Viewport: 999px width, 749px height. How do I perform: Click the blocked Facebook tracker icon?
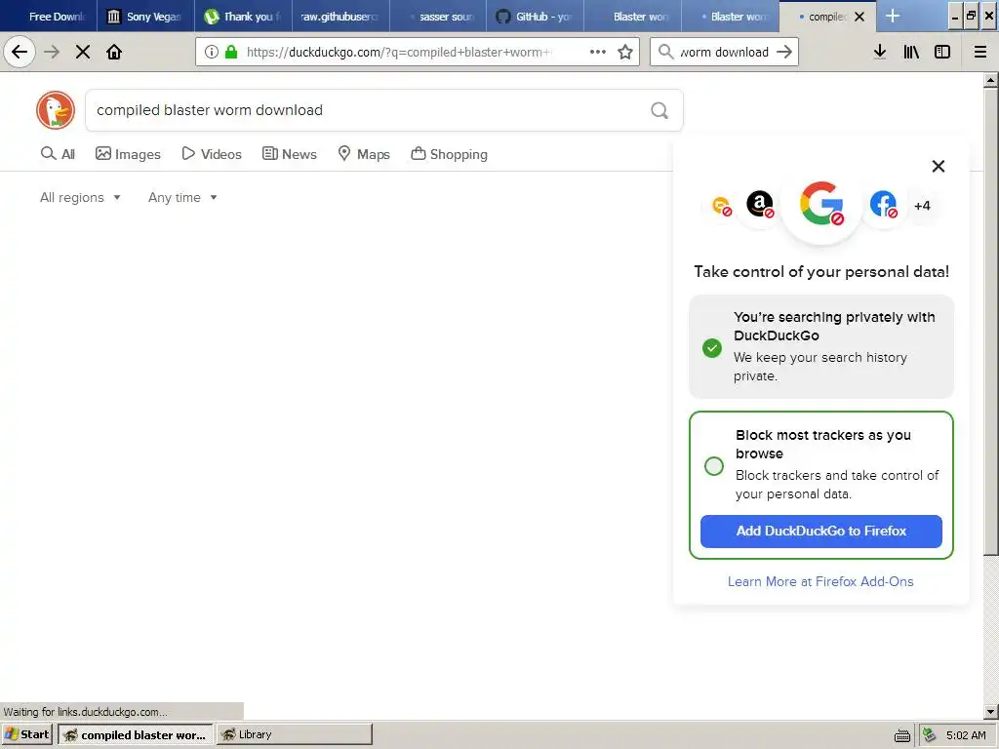(883, 205)
